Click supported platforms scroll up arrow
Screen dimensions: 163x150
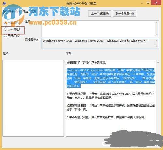click(156, 41)
